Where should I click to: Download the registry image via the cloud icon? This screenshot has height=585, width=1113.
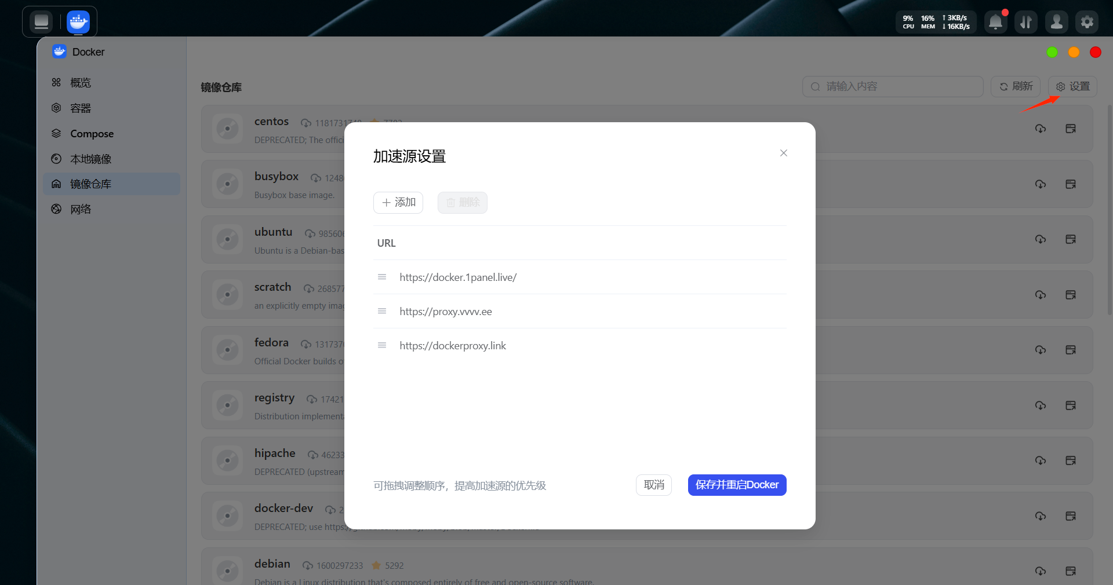1041,405
